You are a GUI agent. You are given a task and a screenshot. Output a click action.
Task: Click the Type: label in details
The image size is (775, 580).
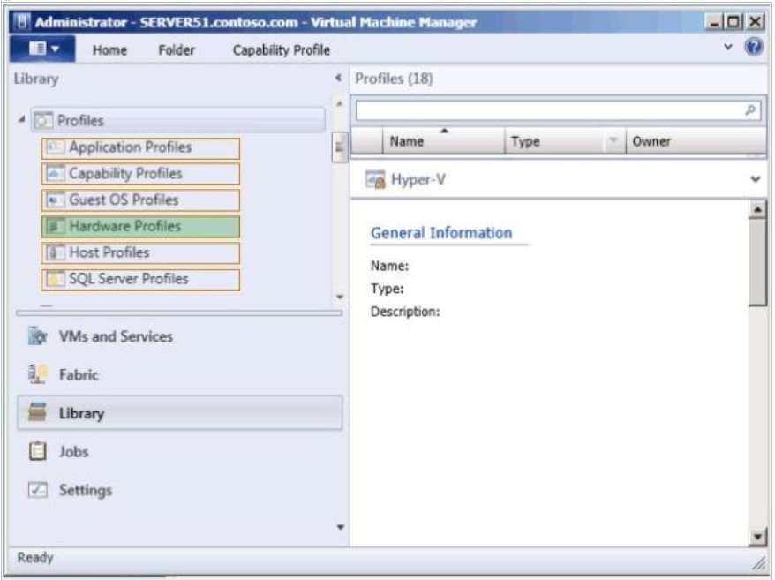(387, 289)
